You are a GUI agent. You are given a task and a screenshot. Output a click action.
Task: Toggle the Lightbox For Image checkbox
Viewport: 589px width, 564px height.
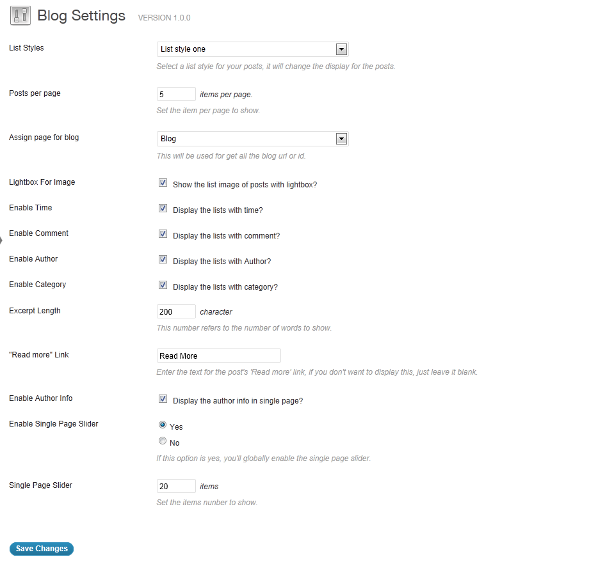coord(163,183)
